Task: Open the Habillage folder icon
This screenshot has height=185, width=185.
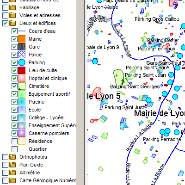Action: (x=12, y=7)
